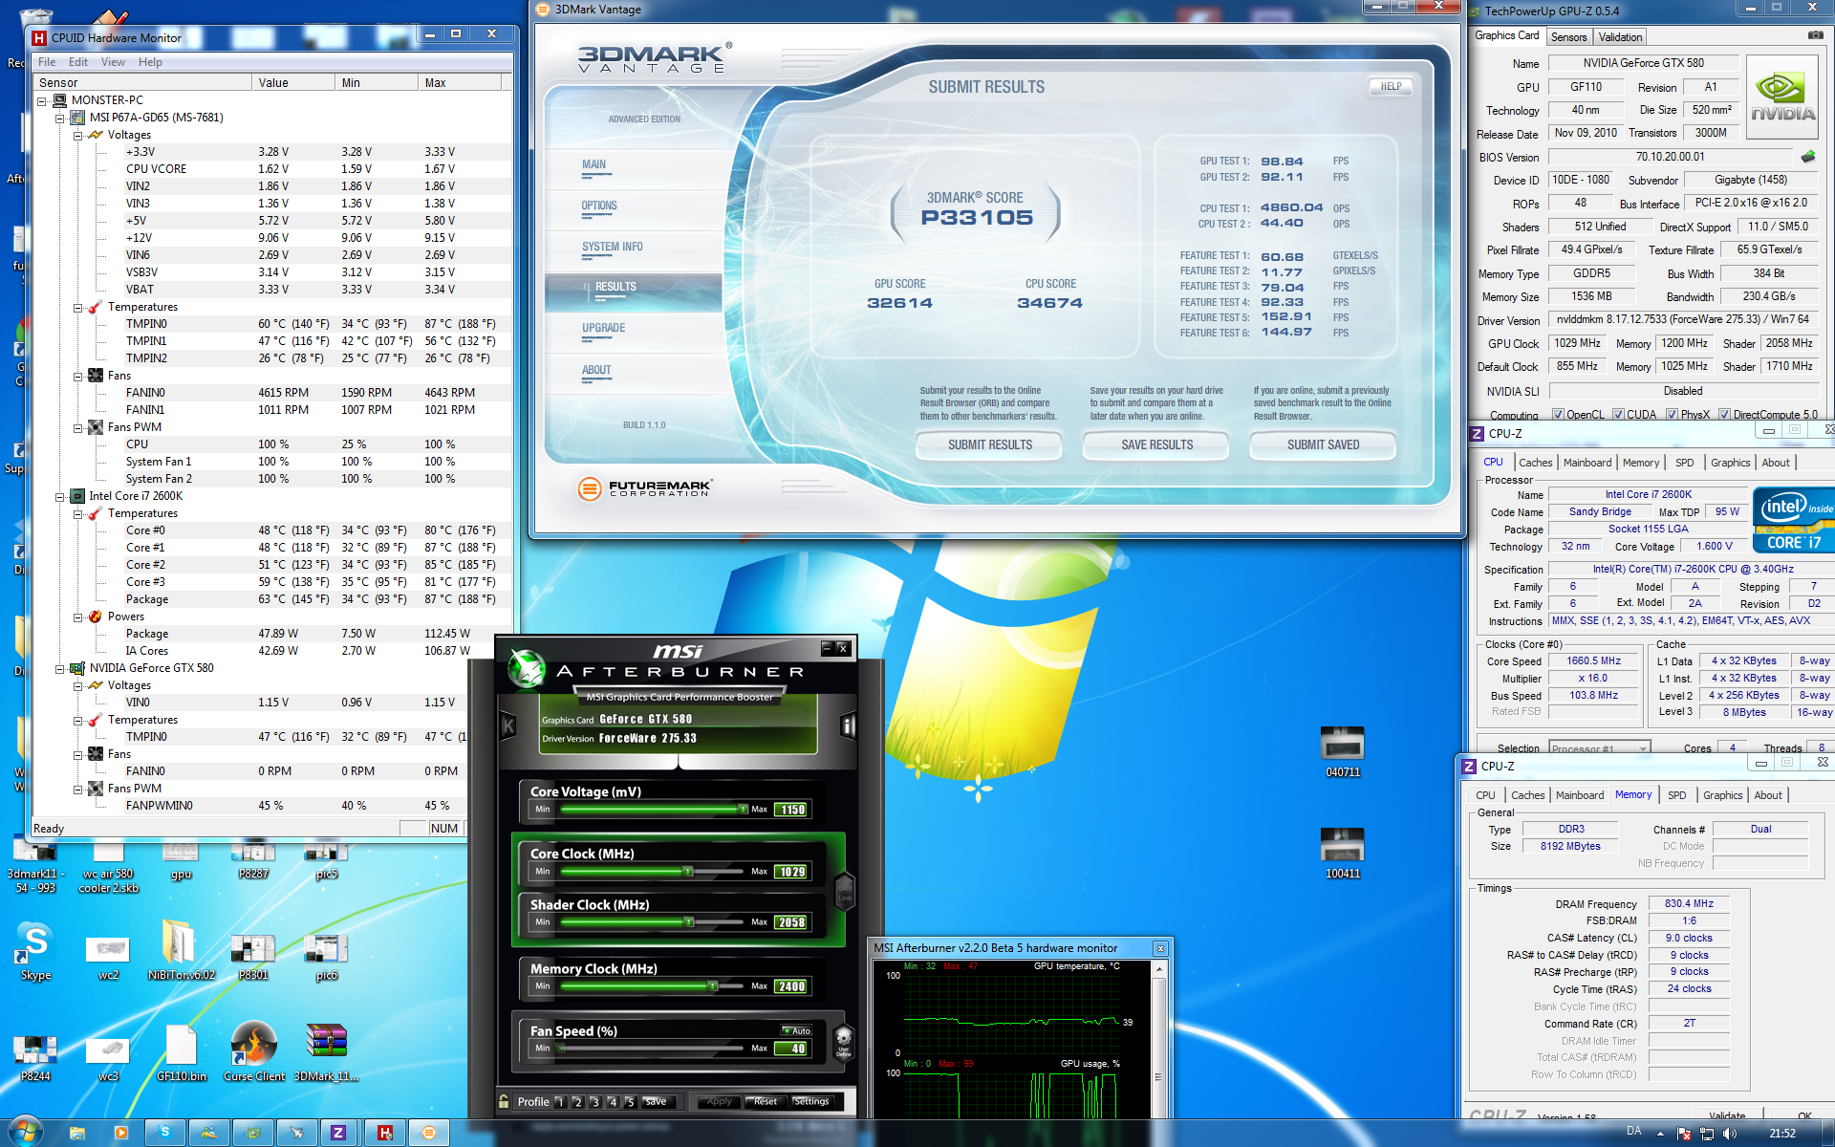This screenshot has height=1147, width=1835.
Task: Click the GPU-Z screenshot camera icon
Action: tap(1815, 35)
